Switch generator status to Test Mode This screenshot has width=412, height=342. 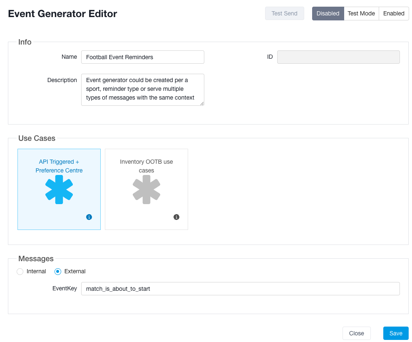361,13
